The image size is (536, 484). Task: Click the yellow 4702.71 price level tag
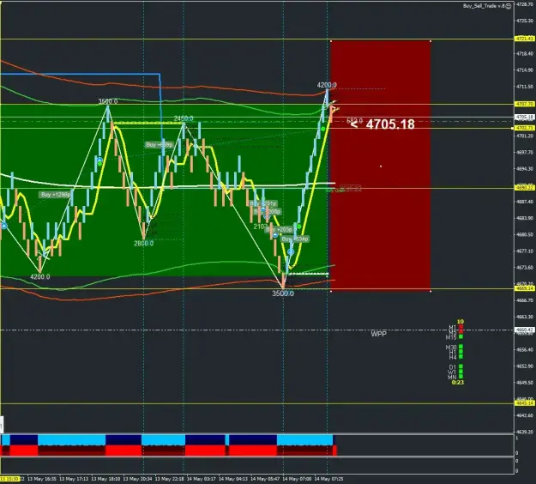click(525, 128)
